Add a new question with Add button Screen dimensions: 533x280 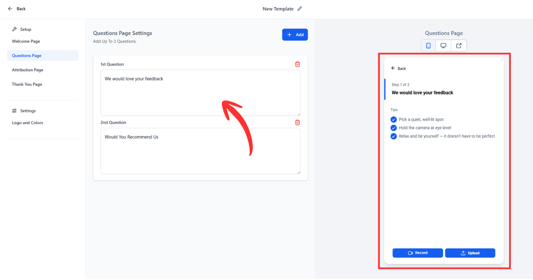(295, 35)
